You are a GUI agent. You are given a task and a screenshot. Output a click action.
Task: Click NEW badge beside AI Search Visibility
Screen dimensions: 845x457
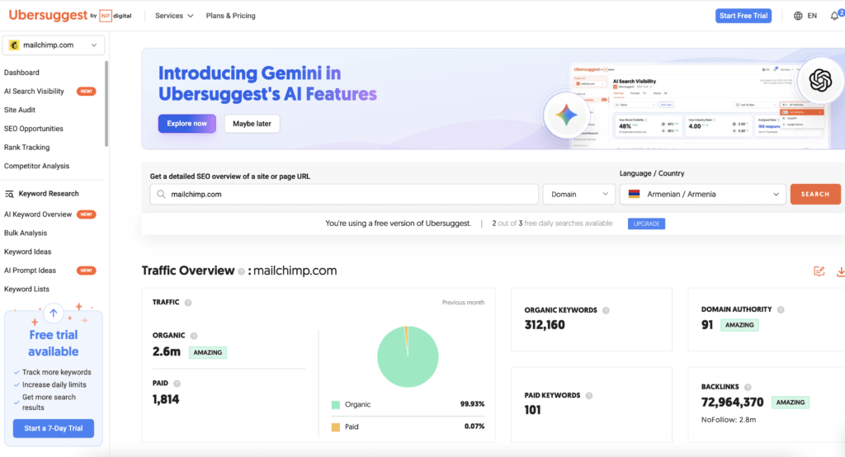point(86,91)
